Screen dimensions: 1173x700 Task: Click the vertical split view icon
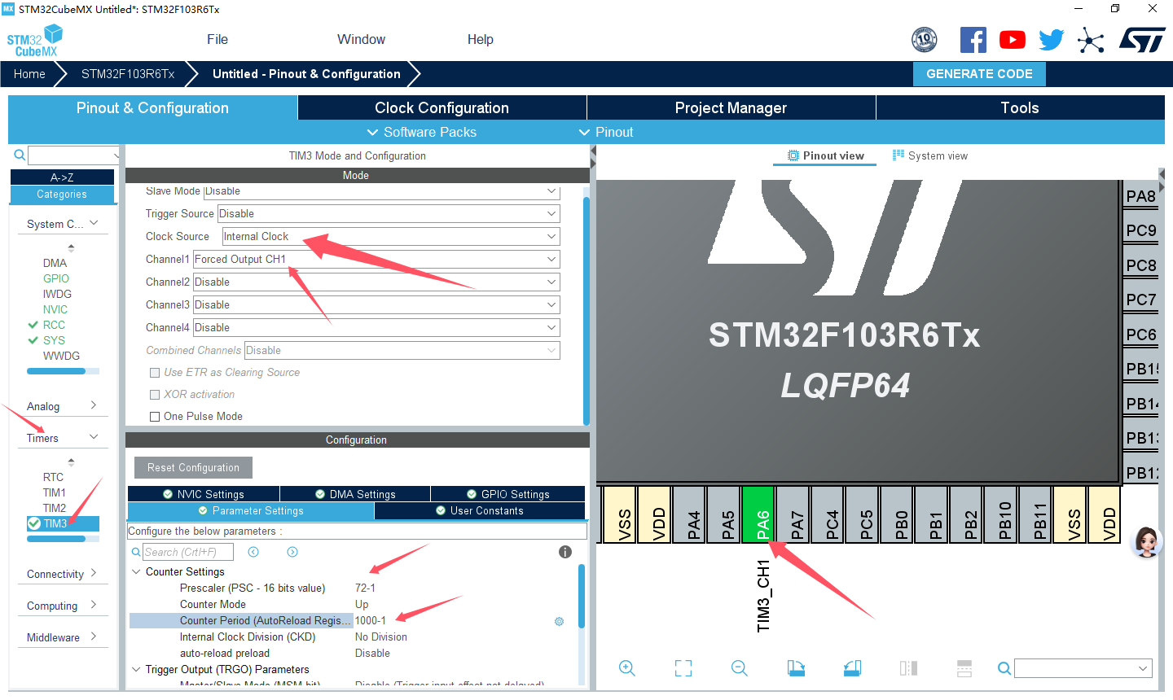click(908, 668)
